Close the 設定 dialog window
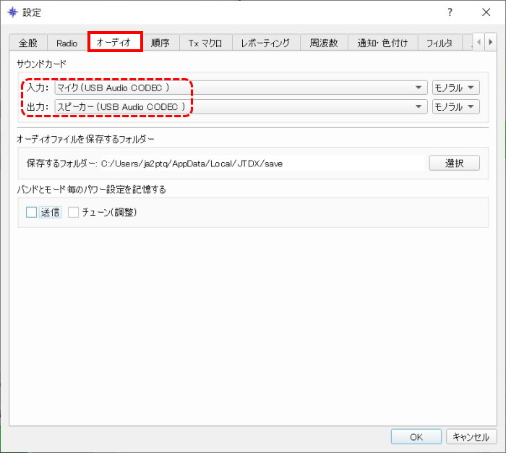The image size is (506, 453). tap(485, 12)
